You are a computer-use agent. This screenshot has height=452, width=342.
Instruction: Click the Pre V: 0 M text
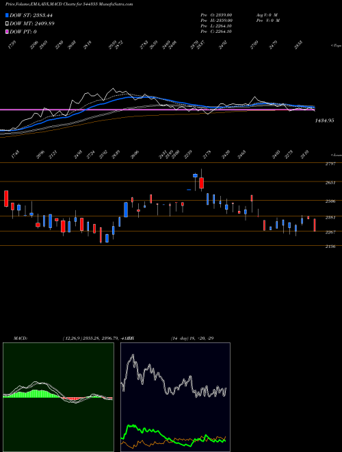[x=269, y=20]
